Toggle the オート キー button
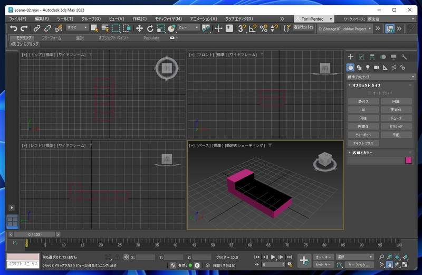The height and width of the screenshot is (275, 422). 323,257
